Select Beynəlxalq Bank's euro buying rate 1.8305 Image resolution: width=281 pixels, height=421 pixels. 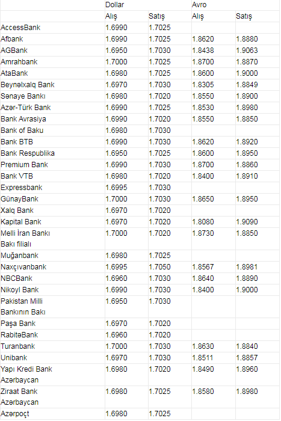pos(203,85)
